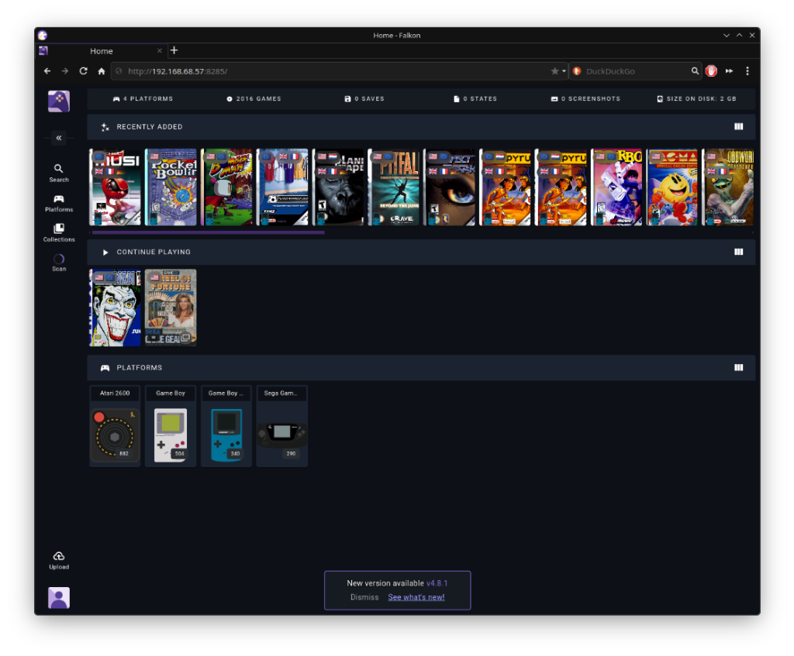The height and width of the screenshot is (656, 794).
Task: Open Collections from the sidebar
Action: pos(59,233)
